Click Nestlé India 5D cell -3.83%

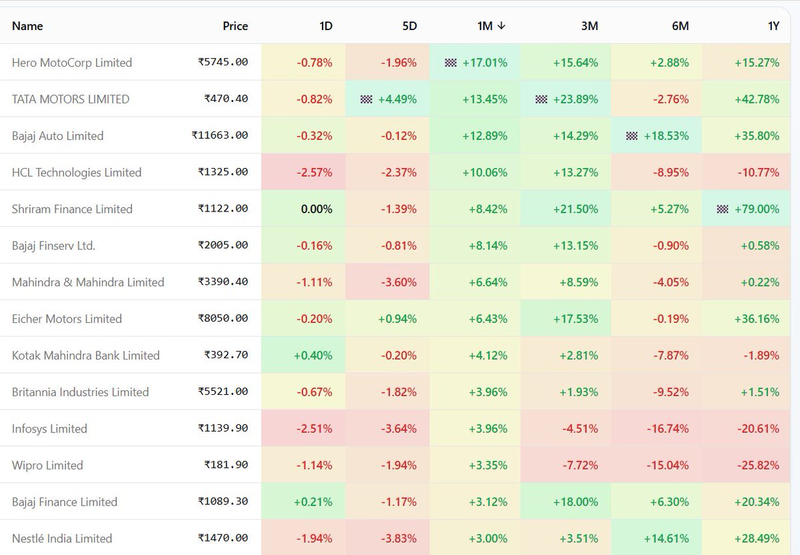[x=388, y=538]
